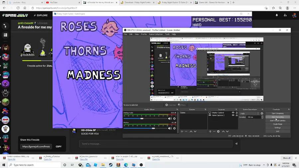Click the Game Jolt EXPLORE link

(x=41, y=15)
